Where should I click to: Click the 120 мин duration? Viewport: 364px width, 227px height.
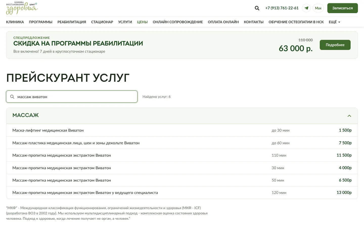279,193
